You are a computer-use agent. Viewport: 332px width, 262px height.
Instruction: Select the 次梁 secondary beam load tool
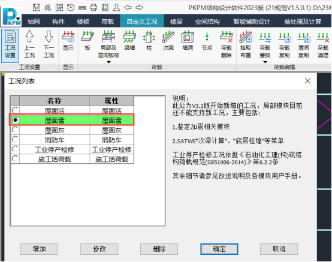[x=168, y=41]
